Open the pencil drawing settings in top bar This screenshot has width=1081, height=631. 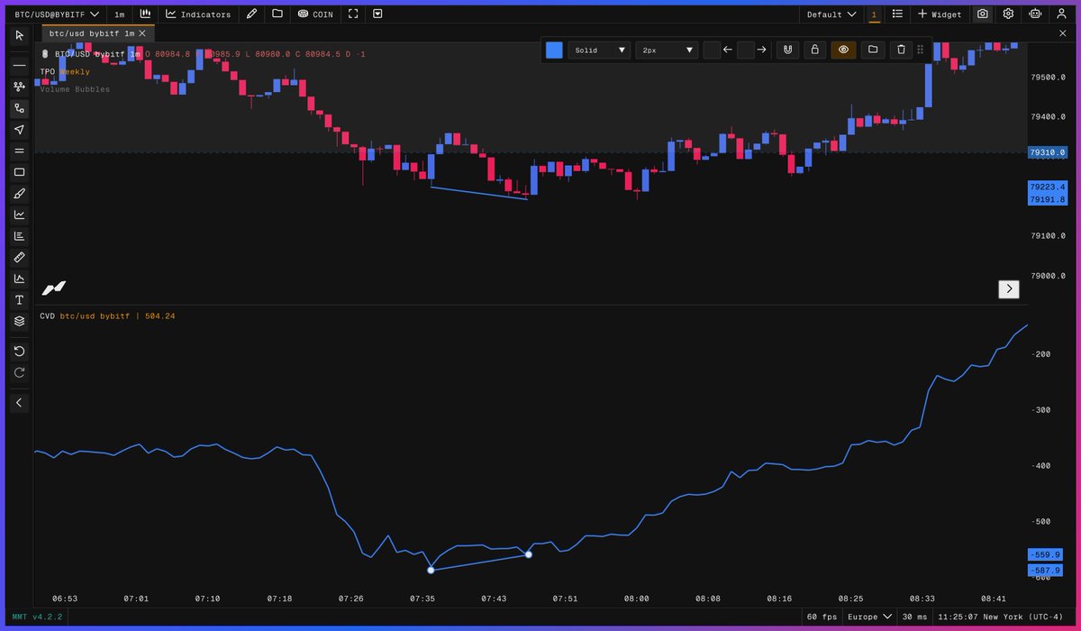coord(252,14)
